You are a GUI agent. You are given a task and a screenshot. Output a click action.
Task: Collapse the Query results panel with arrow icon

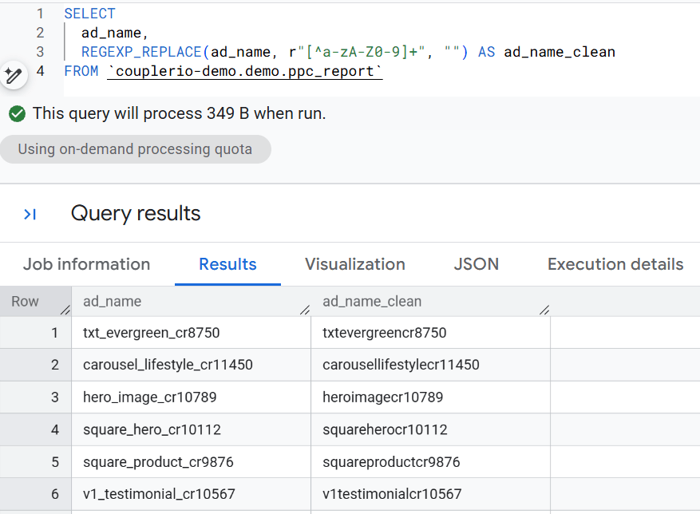point(30,215)
